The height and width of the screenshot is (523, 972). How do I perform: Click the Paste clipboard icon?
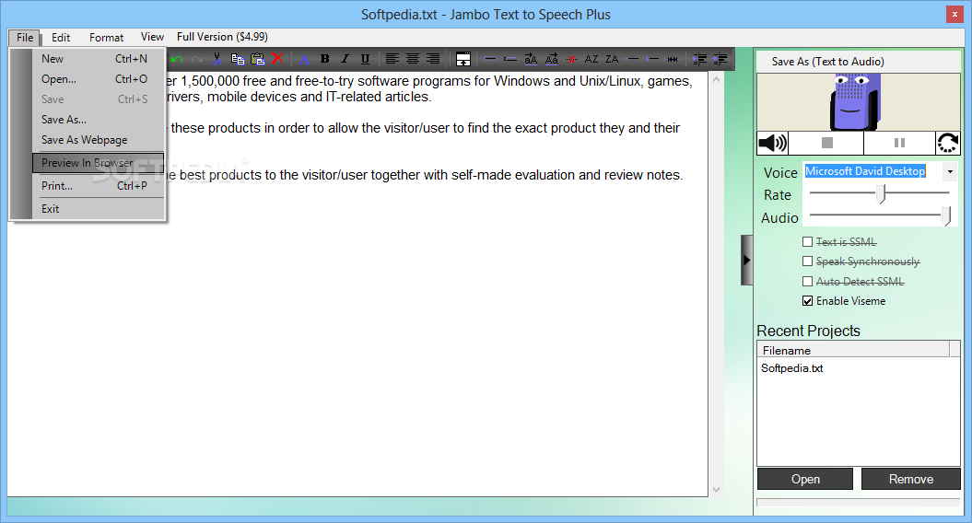(257, 59)
